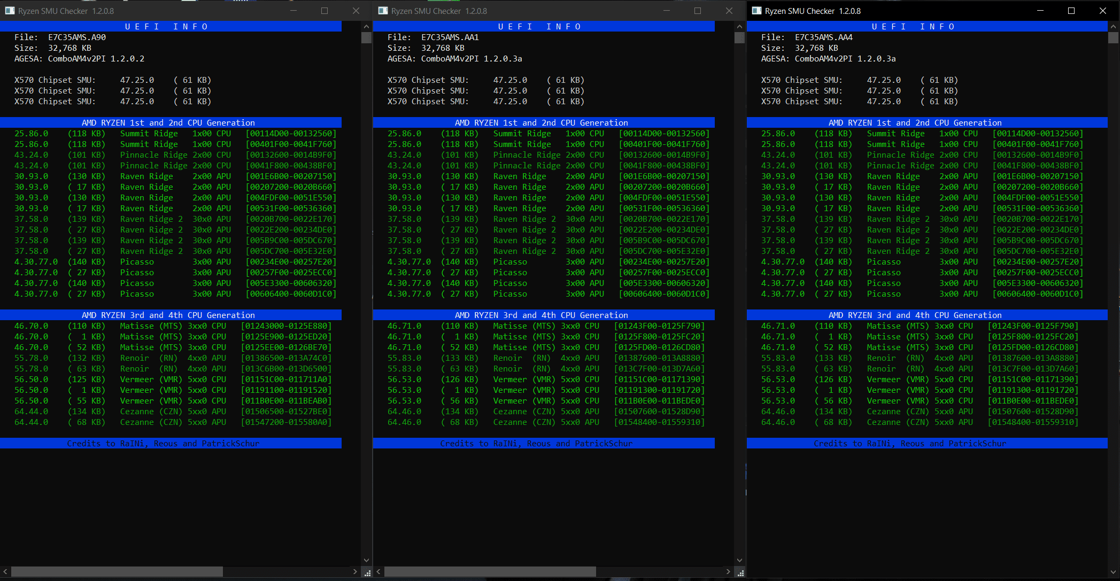
Task: Click the scroll-left arrow in the middle window
Action: [379, 572]
